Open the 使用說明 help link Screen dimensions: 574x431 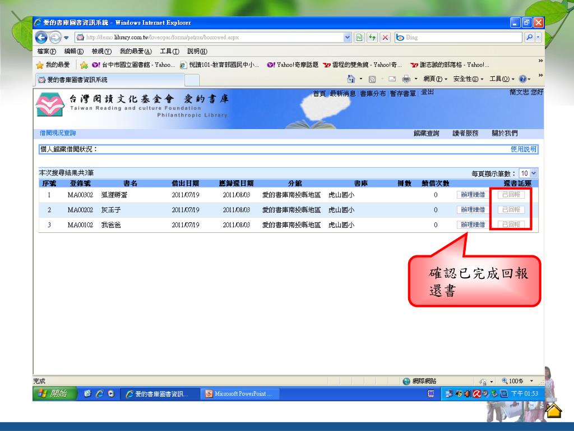[x=524, y=149]
